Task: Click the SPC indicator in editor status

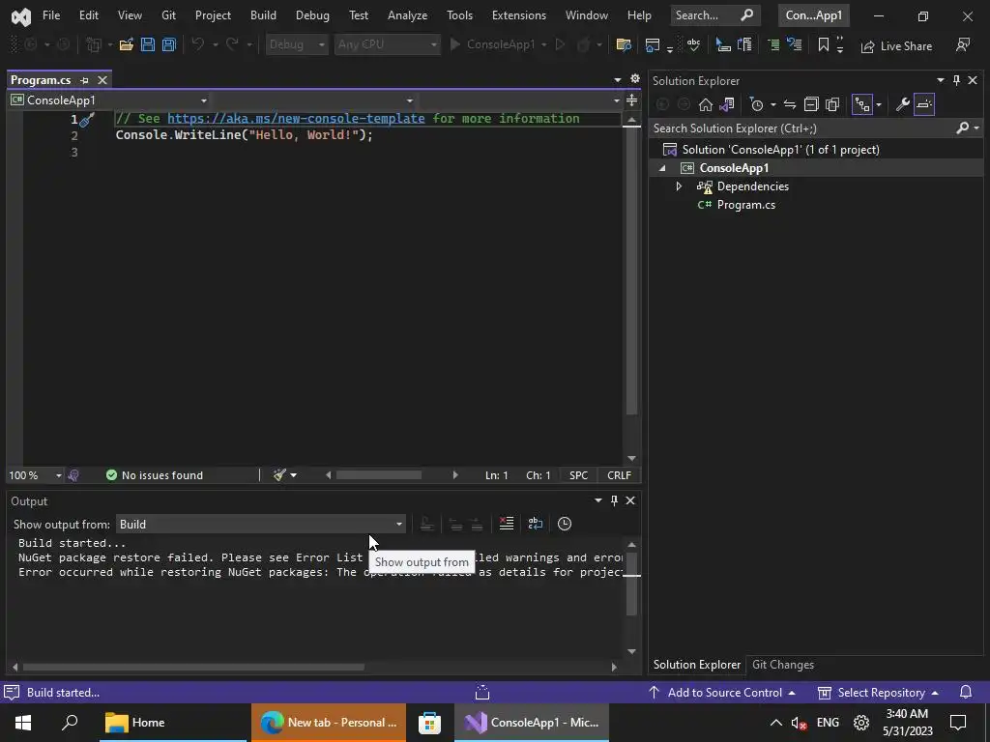Action: (578, 475)
